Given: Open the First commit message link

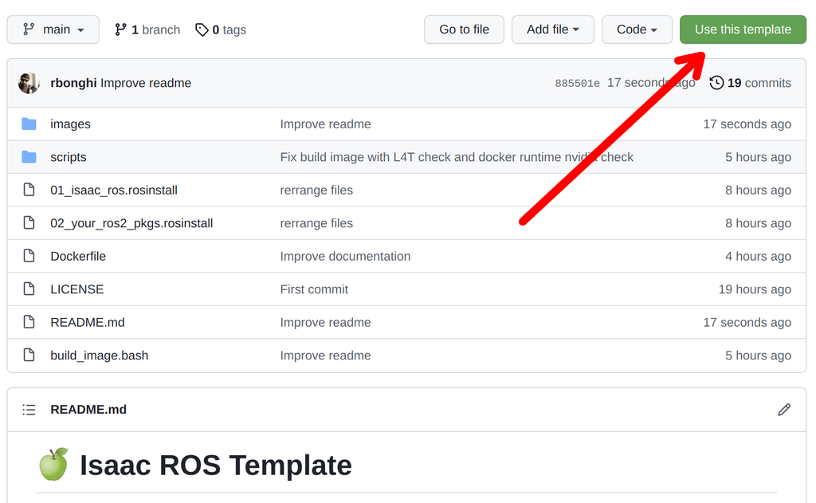Looking at the screenshot, I should [x=314, y=289].
